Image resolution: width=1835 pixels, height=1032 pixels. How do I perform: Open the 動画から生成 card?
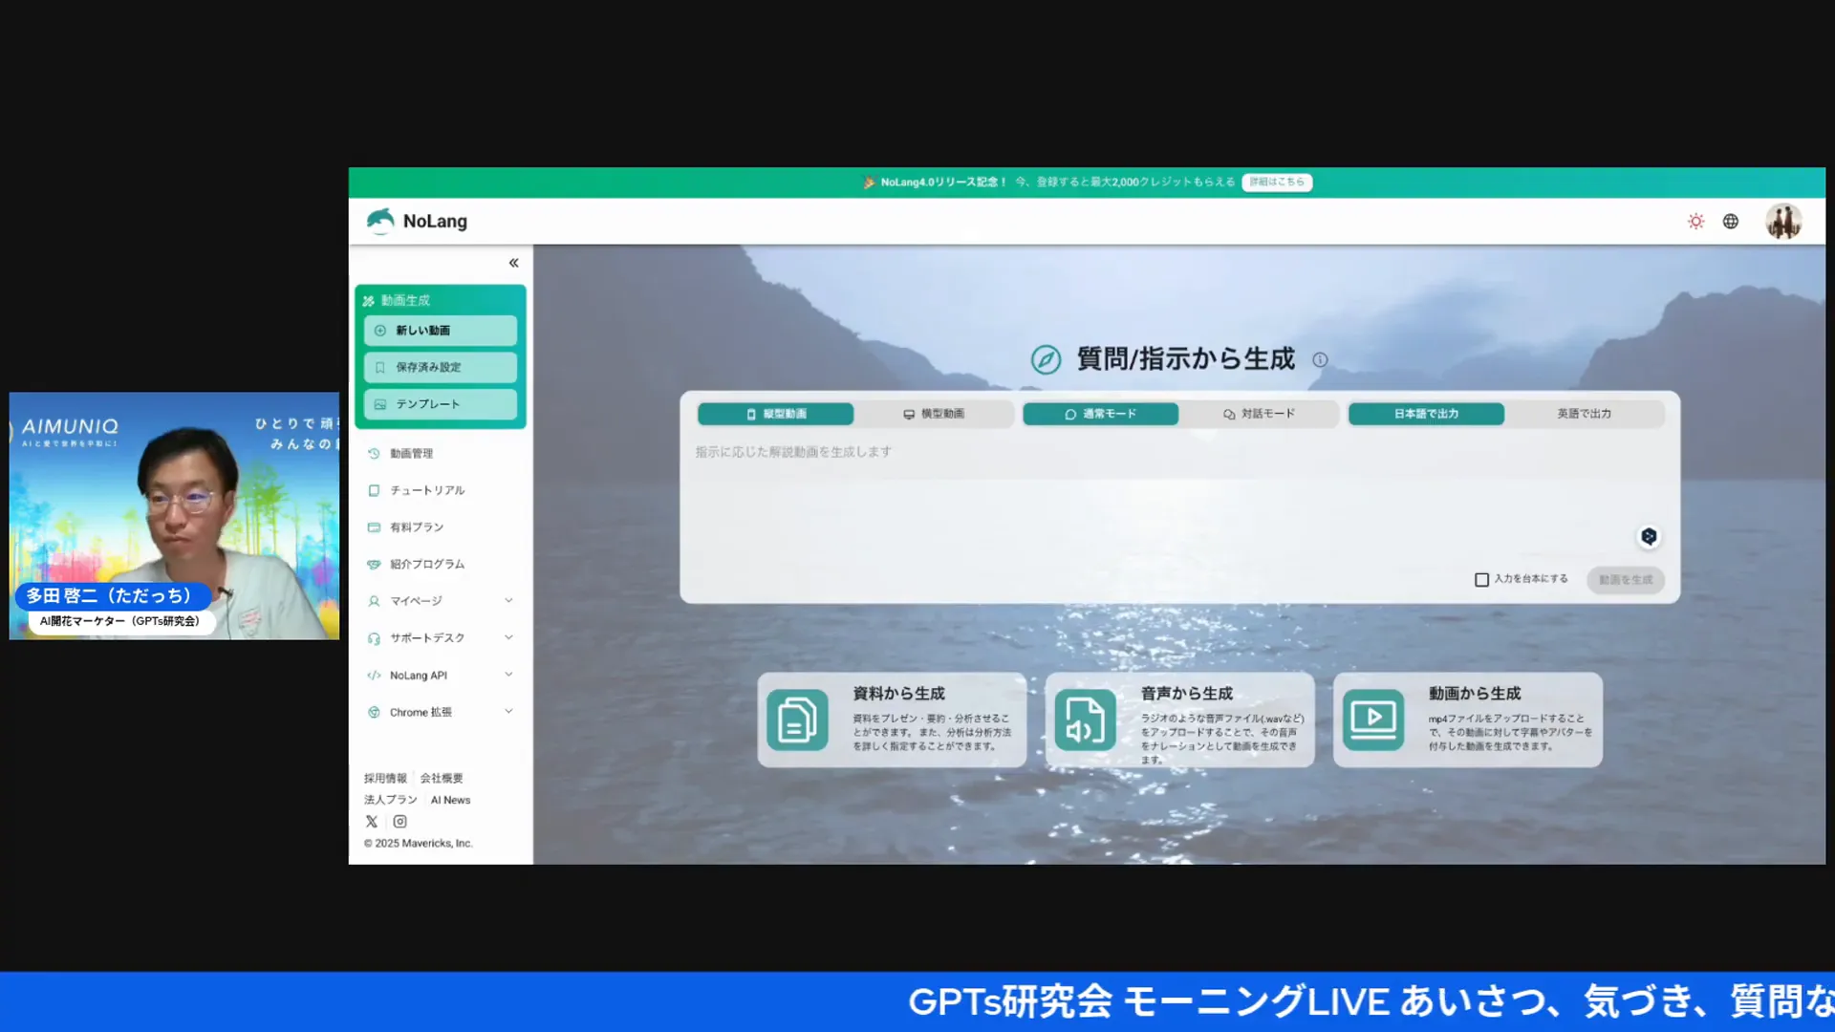tap(1468, 720)
